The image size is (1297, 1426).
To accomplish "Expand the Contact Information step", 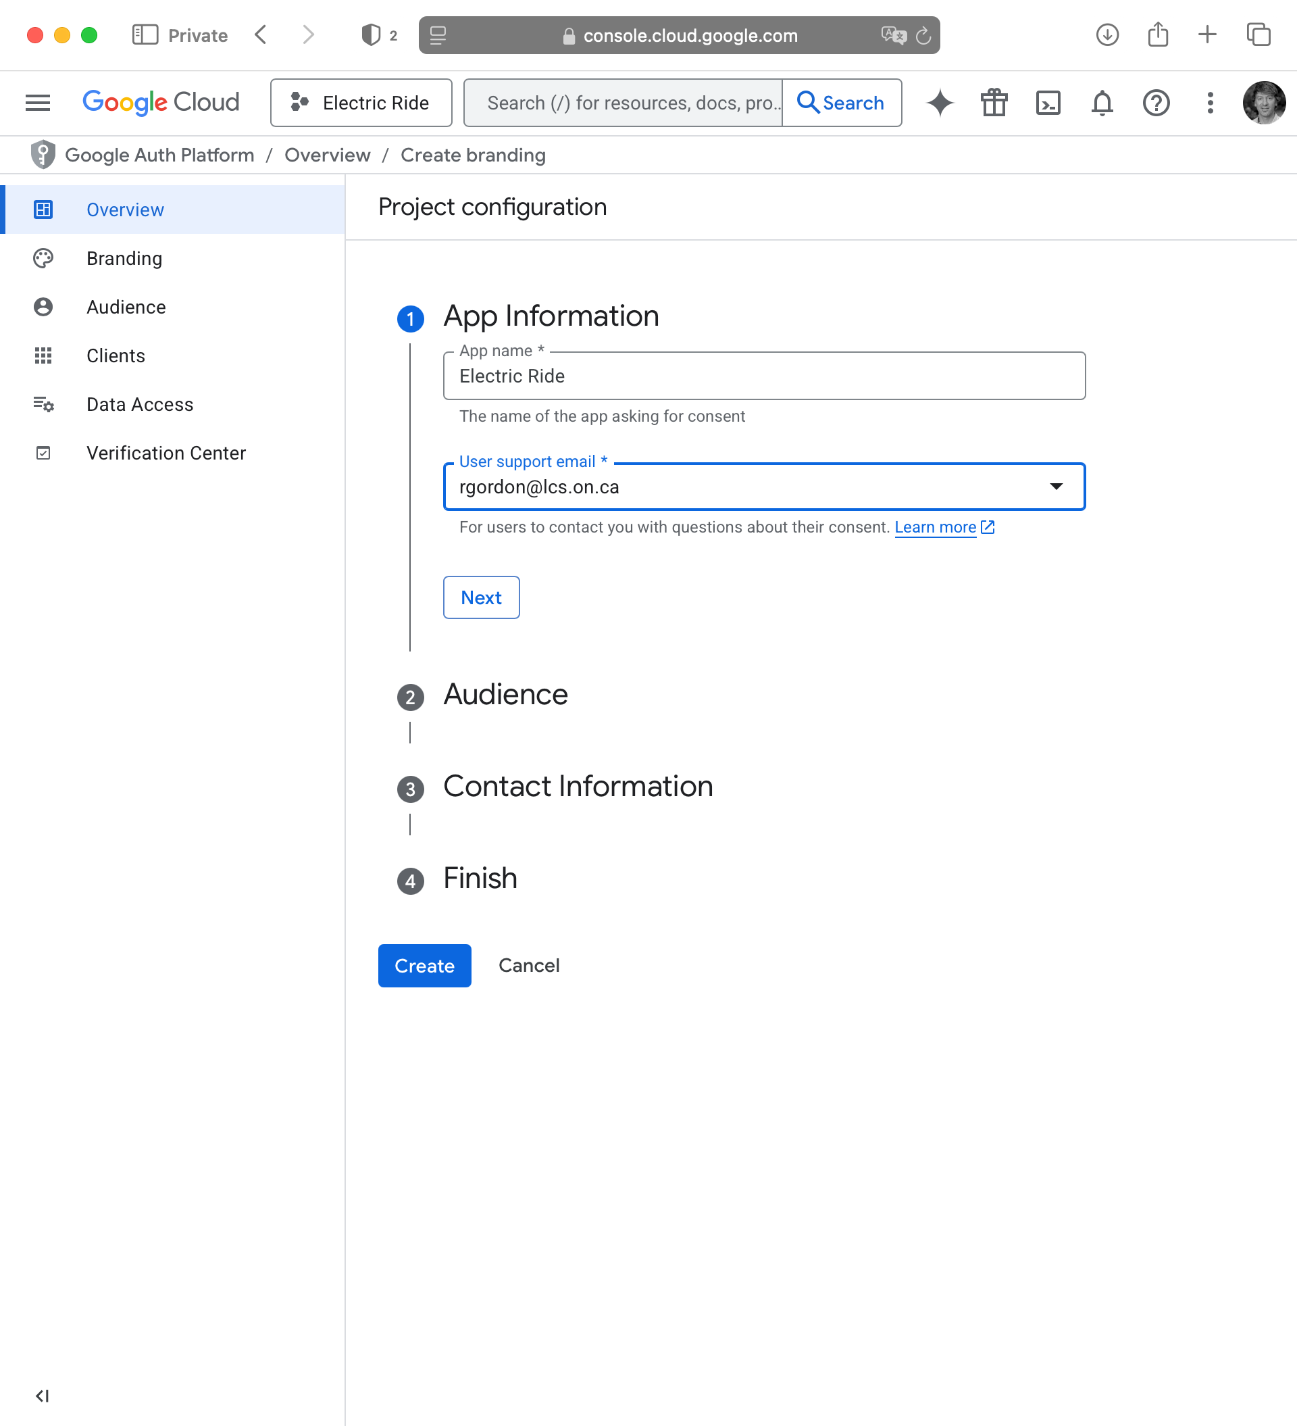I will pyautogui.click(x=577, y=787).
